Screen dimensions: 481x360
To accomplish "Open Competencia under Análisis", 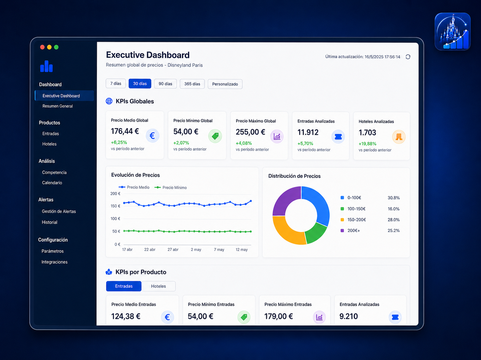I will (x=54, y=172).
